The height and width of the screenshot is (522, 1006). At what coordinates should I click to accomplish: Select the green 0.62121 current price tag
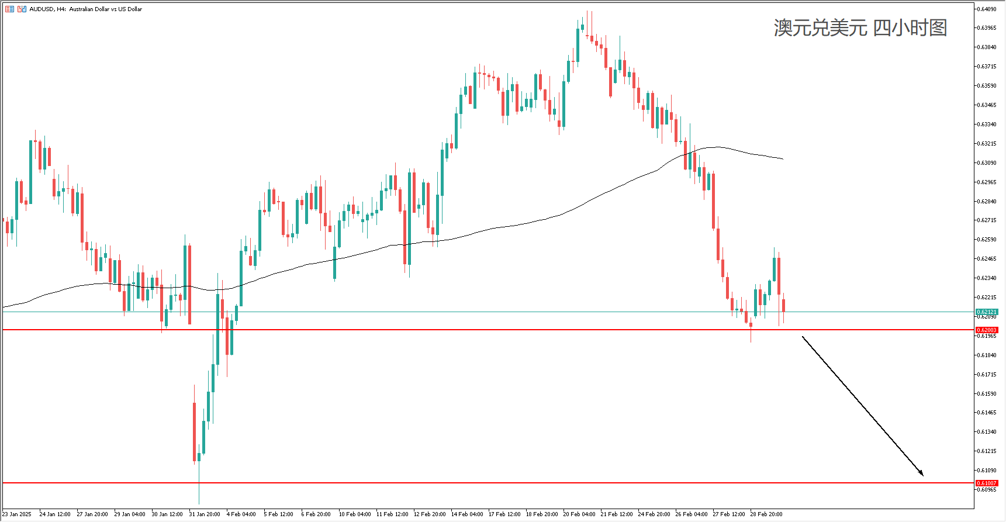[987, 312]
